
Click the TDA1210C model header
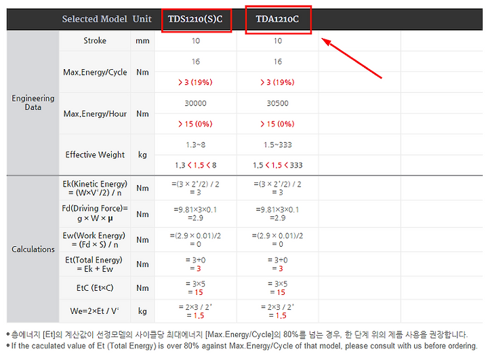pyautogui.click(x=277, y=19)
